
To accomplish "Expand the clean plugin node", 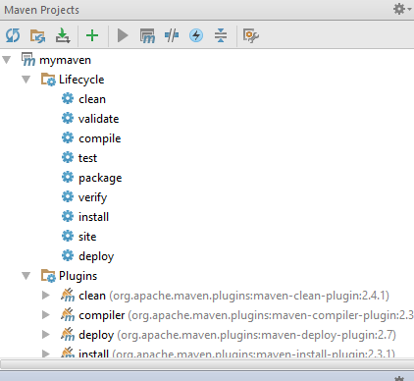I will coord(46,296).
